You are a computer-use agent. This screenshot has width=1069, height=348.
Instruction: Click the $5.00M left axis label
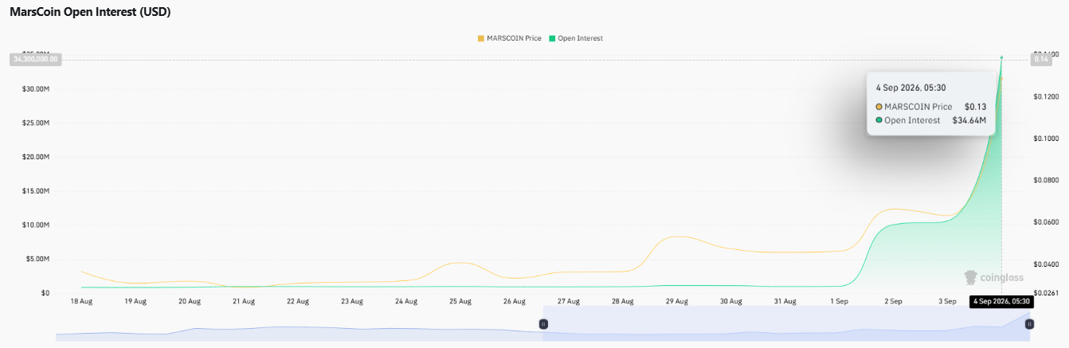38,259
